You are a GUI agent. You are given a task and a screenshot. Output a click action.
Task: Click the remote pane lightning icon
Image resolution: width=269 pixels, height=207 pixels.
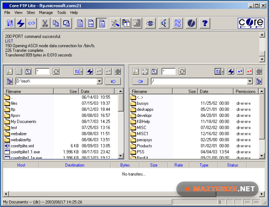click(x=231, y=71)
